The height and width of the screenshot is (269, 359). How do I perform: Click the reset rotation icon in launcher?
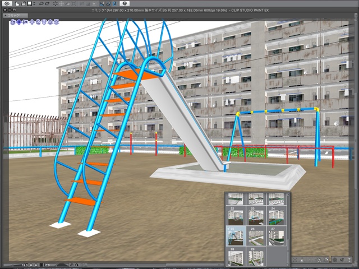(326, 259)
